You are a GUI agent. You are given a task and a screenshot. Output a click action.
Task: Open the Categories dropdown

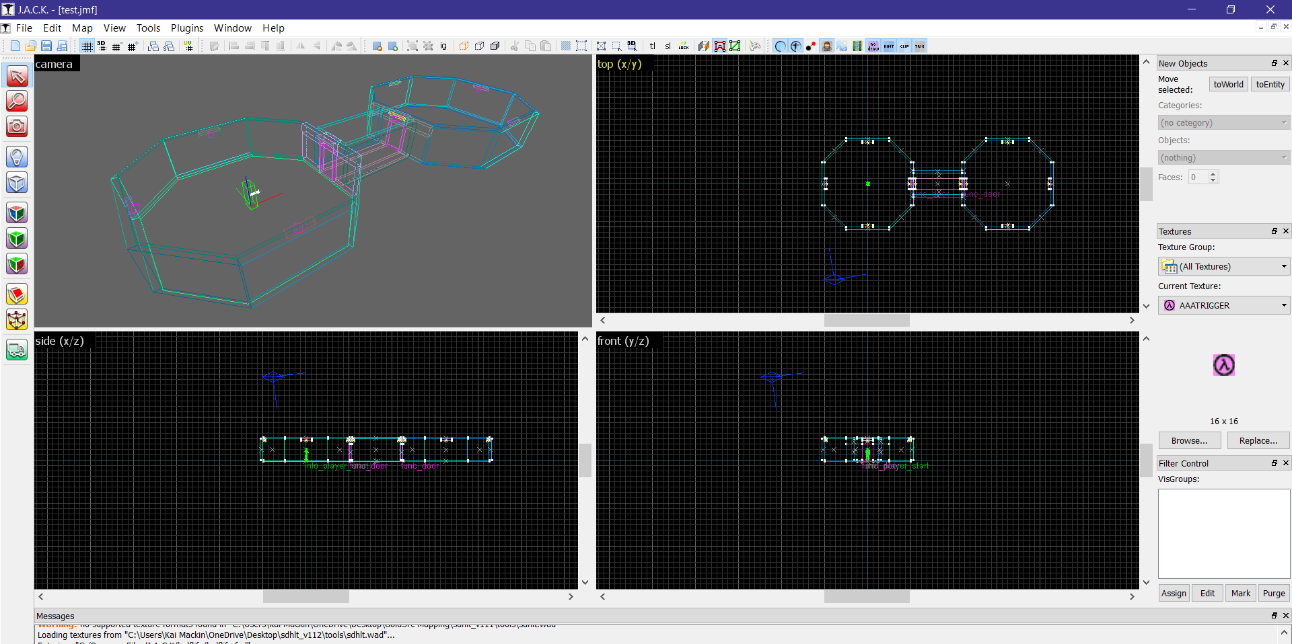[x=1223, y=122]
